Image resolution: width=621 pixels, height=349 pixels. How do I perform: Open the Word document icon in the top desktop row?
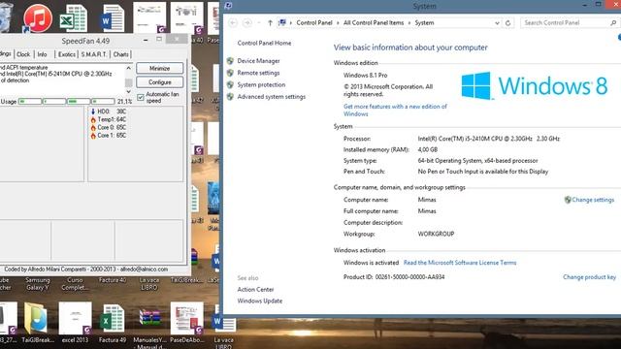[113, 18]
